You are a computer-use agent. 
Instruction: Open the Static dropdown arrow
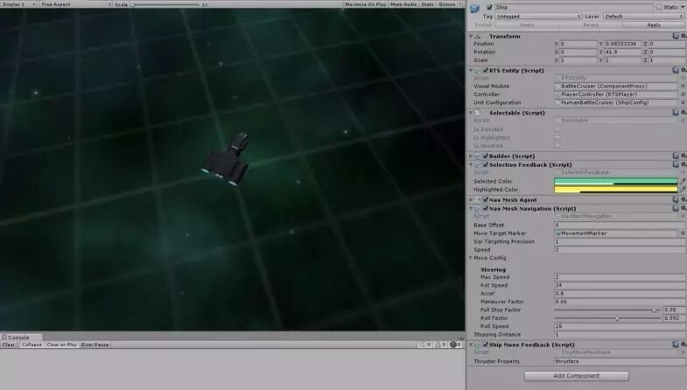683,7
